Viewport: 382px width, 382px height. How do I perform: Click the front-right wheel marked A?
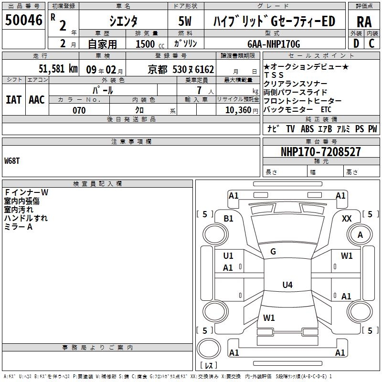click(x=360, y=234)
